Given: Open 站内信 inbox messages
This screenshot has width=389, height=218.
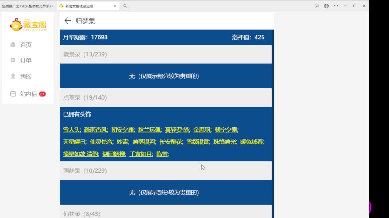Looking at the screenshot, I should pyautogui.click(x=28, y=94).
